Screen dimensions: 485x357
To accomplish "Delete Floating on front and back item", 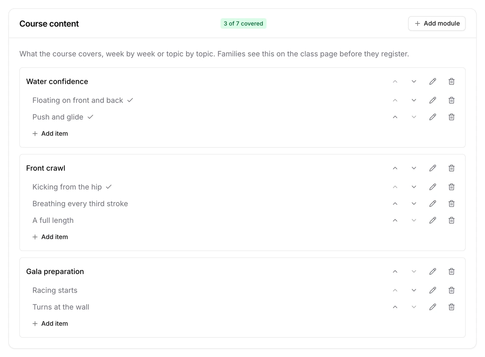I will tap(452, 100).
